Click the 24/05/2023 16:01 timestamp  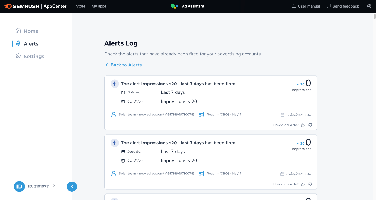tap(299, 174)
